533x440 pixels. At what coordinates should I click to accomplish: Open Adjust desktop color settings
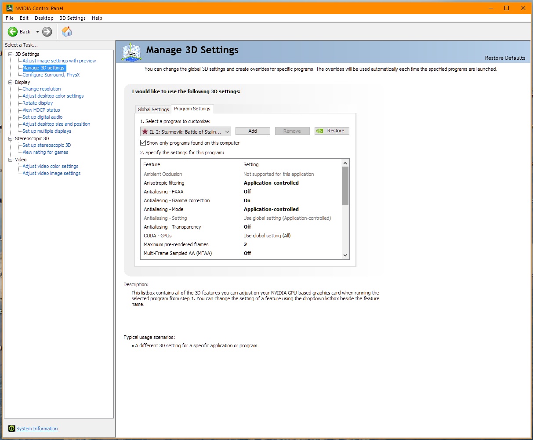[x=53, y=96]
